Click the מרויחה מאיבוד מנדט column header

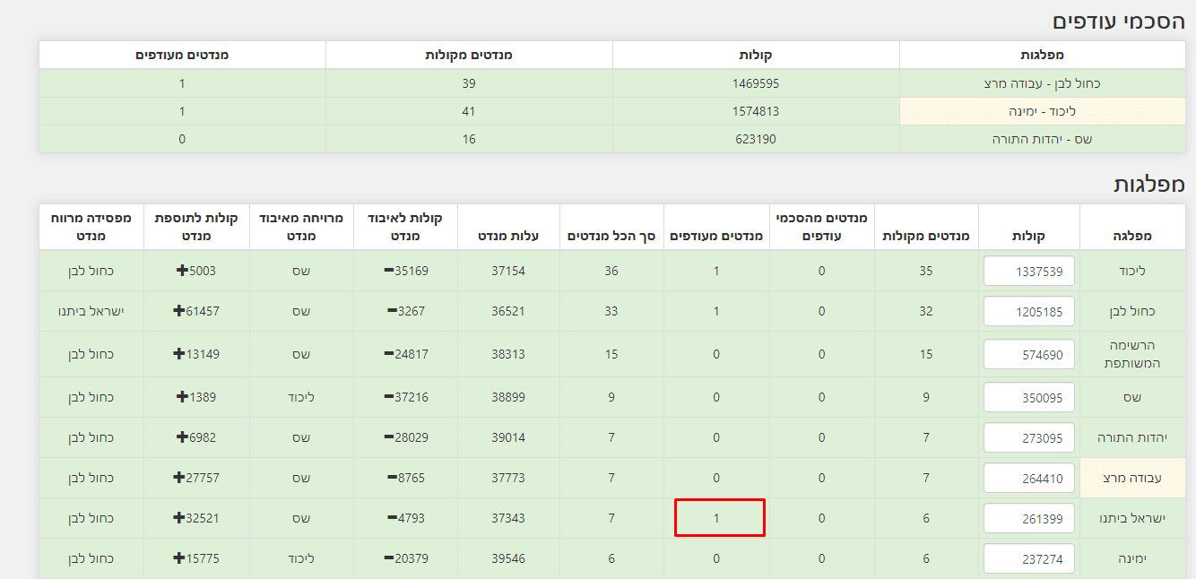(x=301, y=227)
